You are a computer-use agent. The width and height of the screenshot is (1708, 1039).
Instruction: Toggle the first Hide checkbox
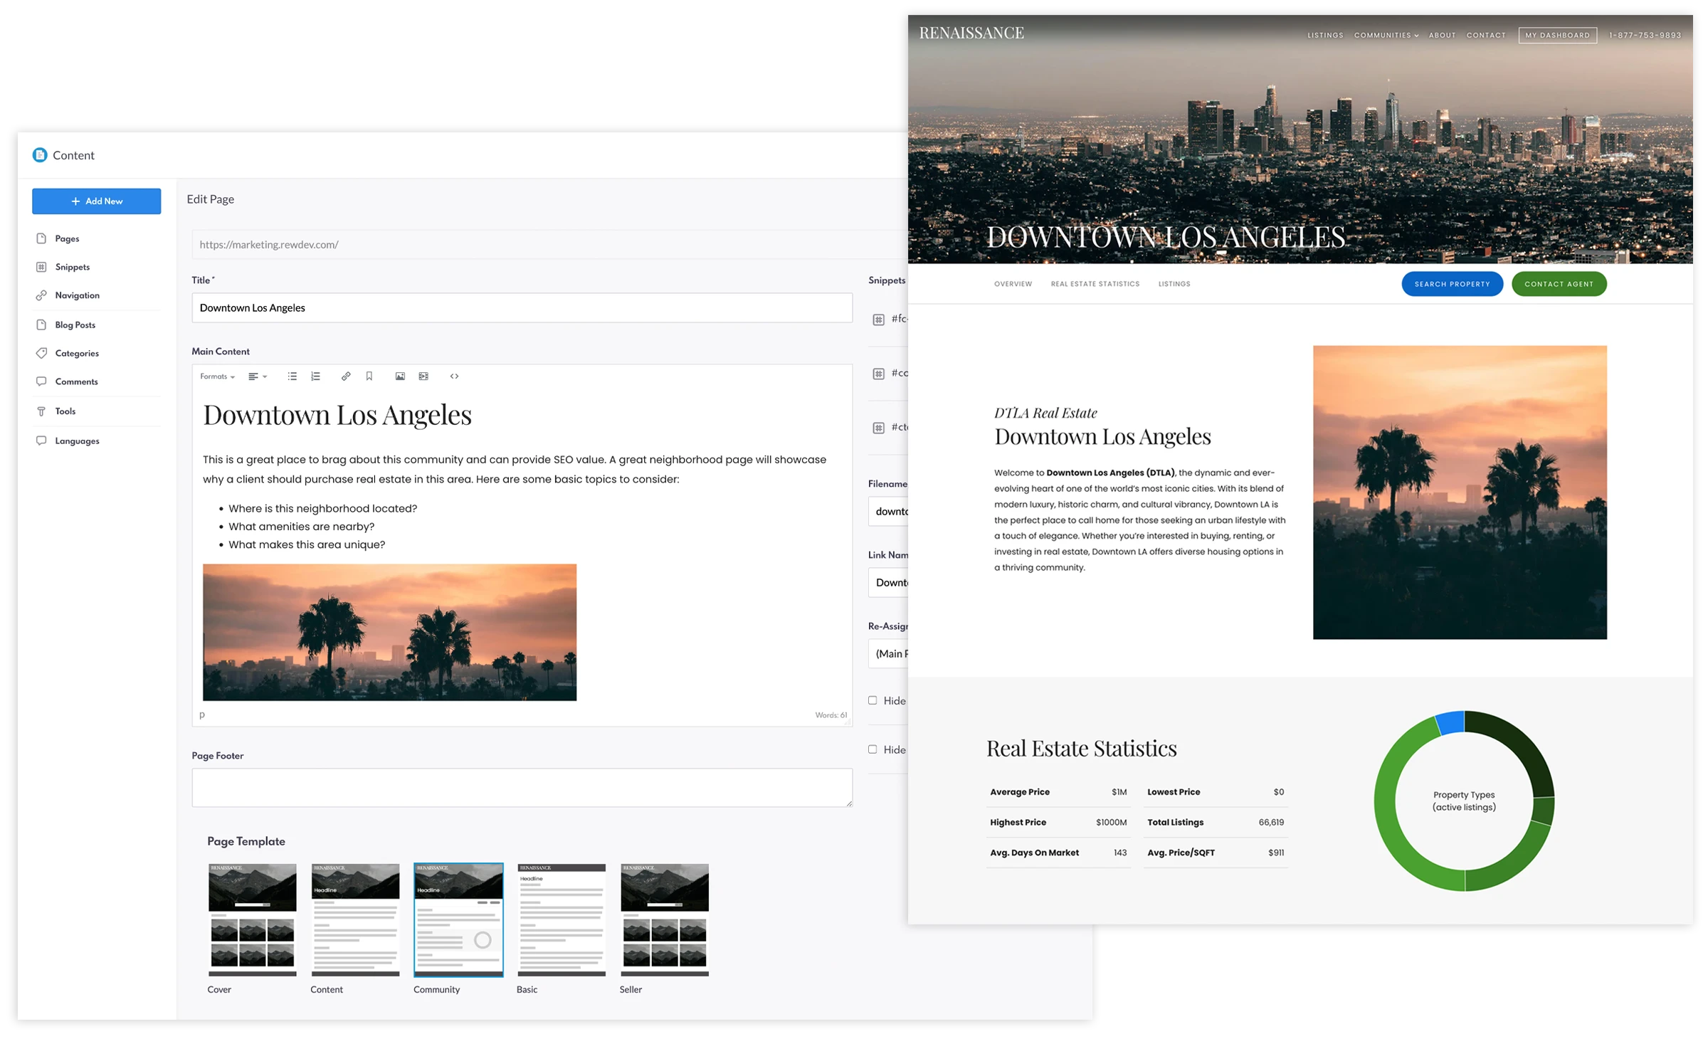[x=873, y=700]
